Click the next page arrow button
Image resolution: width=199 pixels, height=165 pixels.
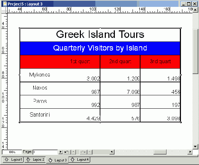[x=61, y=152]
